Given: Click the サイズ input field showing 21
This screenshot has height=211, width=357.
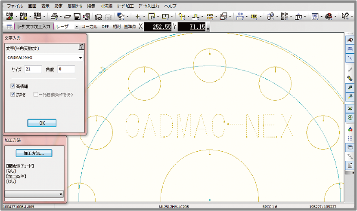Looking at the screenshot, I should tap(33, 69).
